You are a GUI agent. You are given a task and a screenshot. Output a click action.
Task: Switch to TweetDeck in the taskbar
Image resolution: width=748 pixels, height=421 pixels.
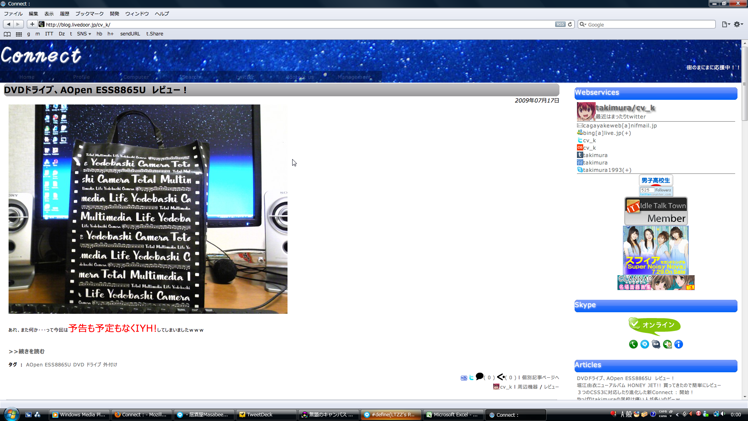[266, 415]
